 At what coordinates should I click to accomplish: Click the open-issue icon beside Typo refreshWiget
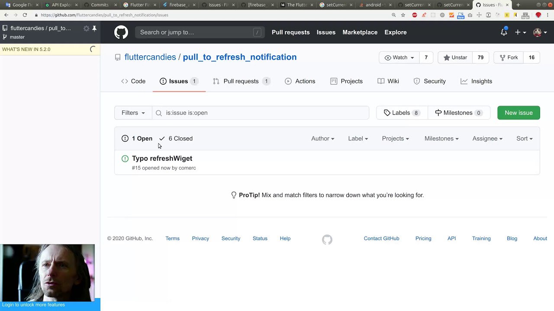click(125, 159)
